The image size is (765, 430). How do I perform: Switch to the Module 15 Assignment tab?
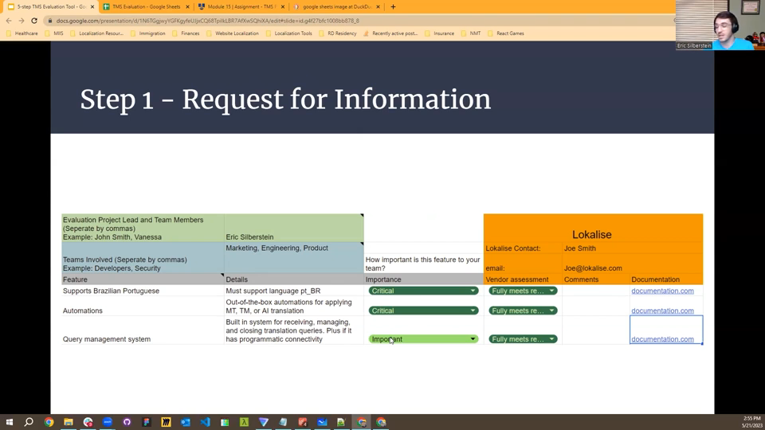(x=241, y=7)
